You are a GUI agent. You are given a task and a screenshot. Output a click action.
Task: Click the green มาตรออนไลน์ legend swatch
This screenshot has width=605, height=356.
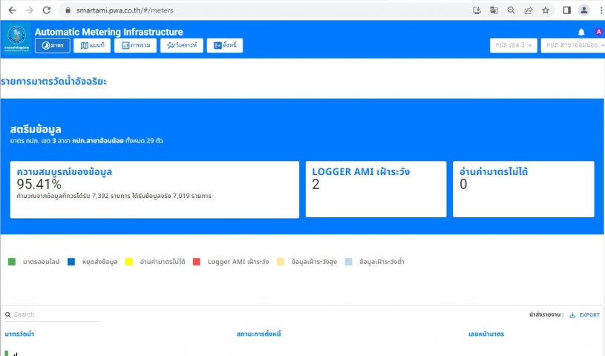11,262
